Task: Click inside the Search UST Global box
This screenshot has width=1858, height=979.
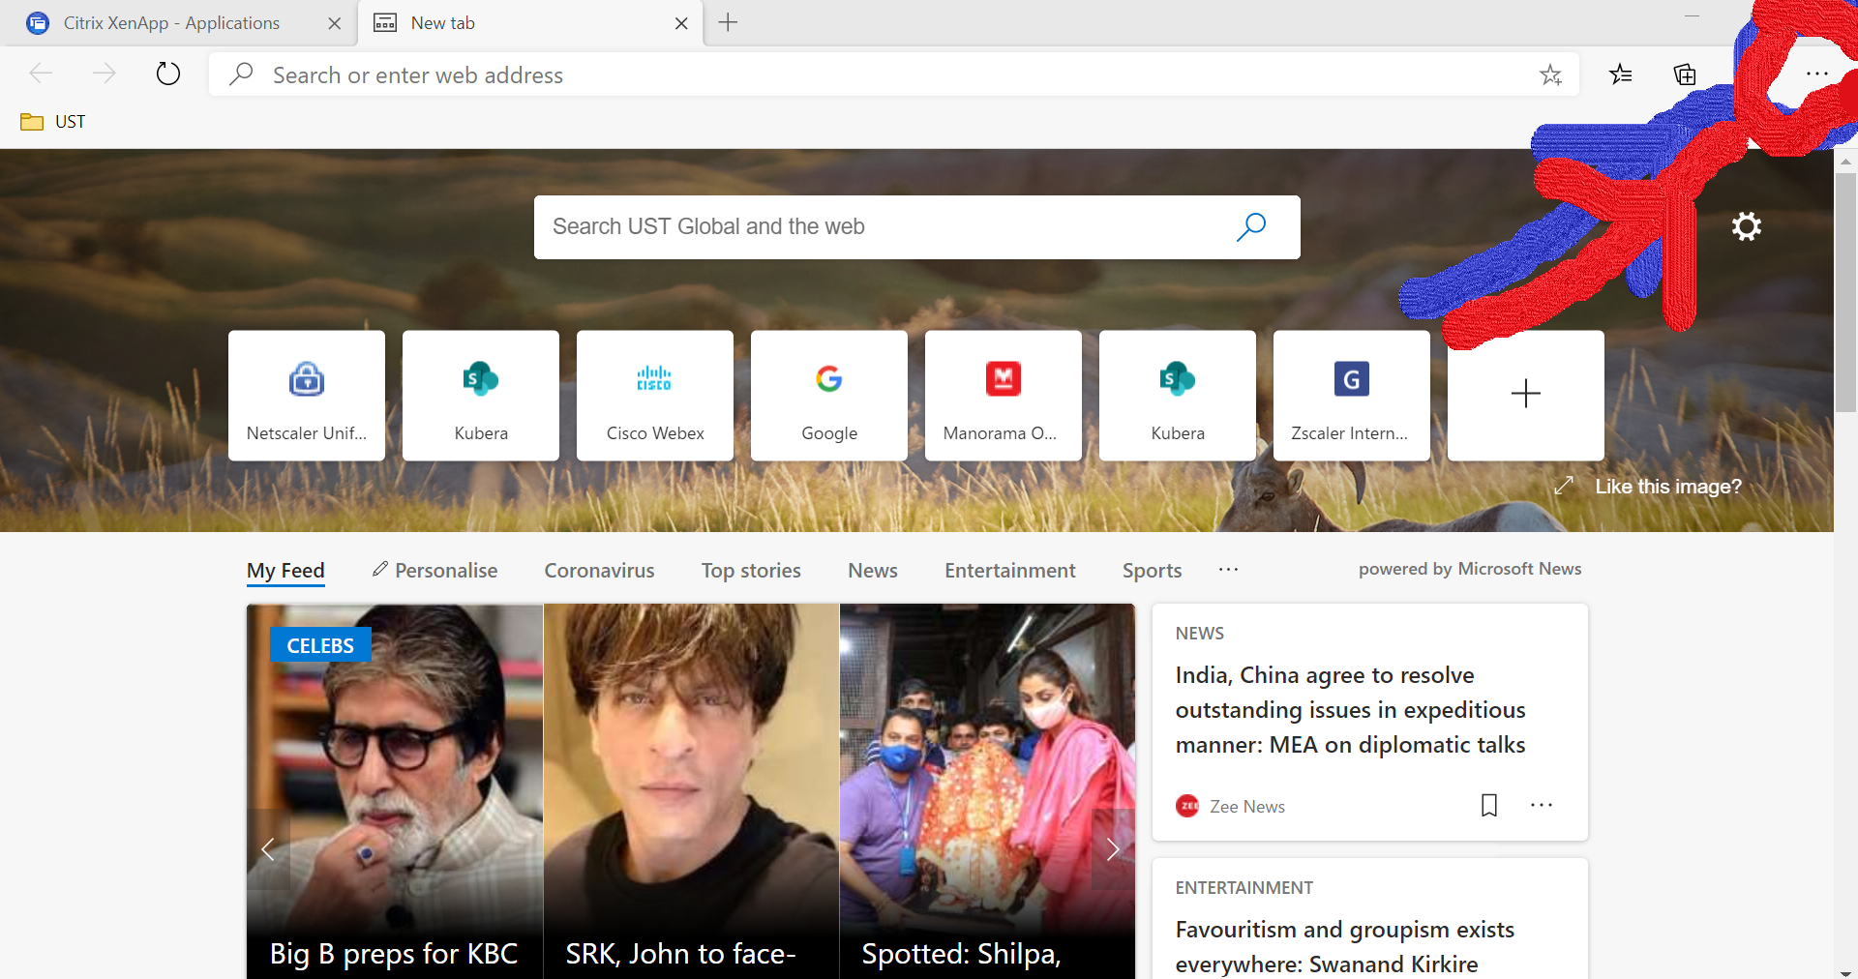Action: coord(871,226)
